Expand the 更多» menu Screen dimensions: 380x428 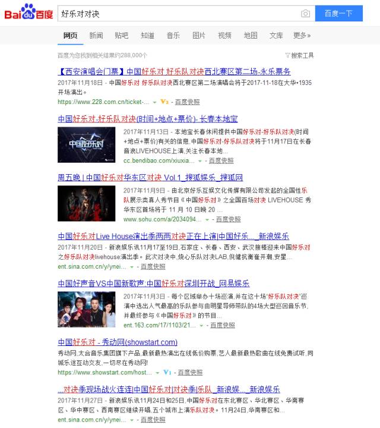302,36
